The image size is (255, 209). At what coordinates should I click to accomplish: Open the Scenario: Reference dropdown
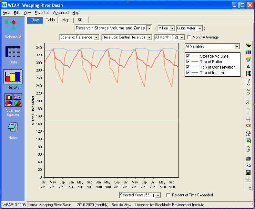tap(96, 37)
